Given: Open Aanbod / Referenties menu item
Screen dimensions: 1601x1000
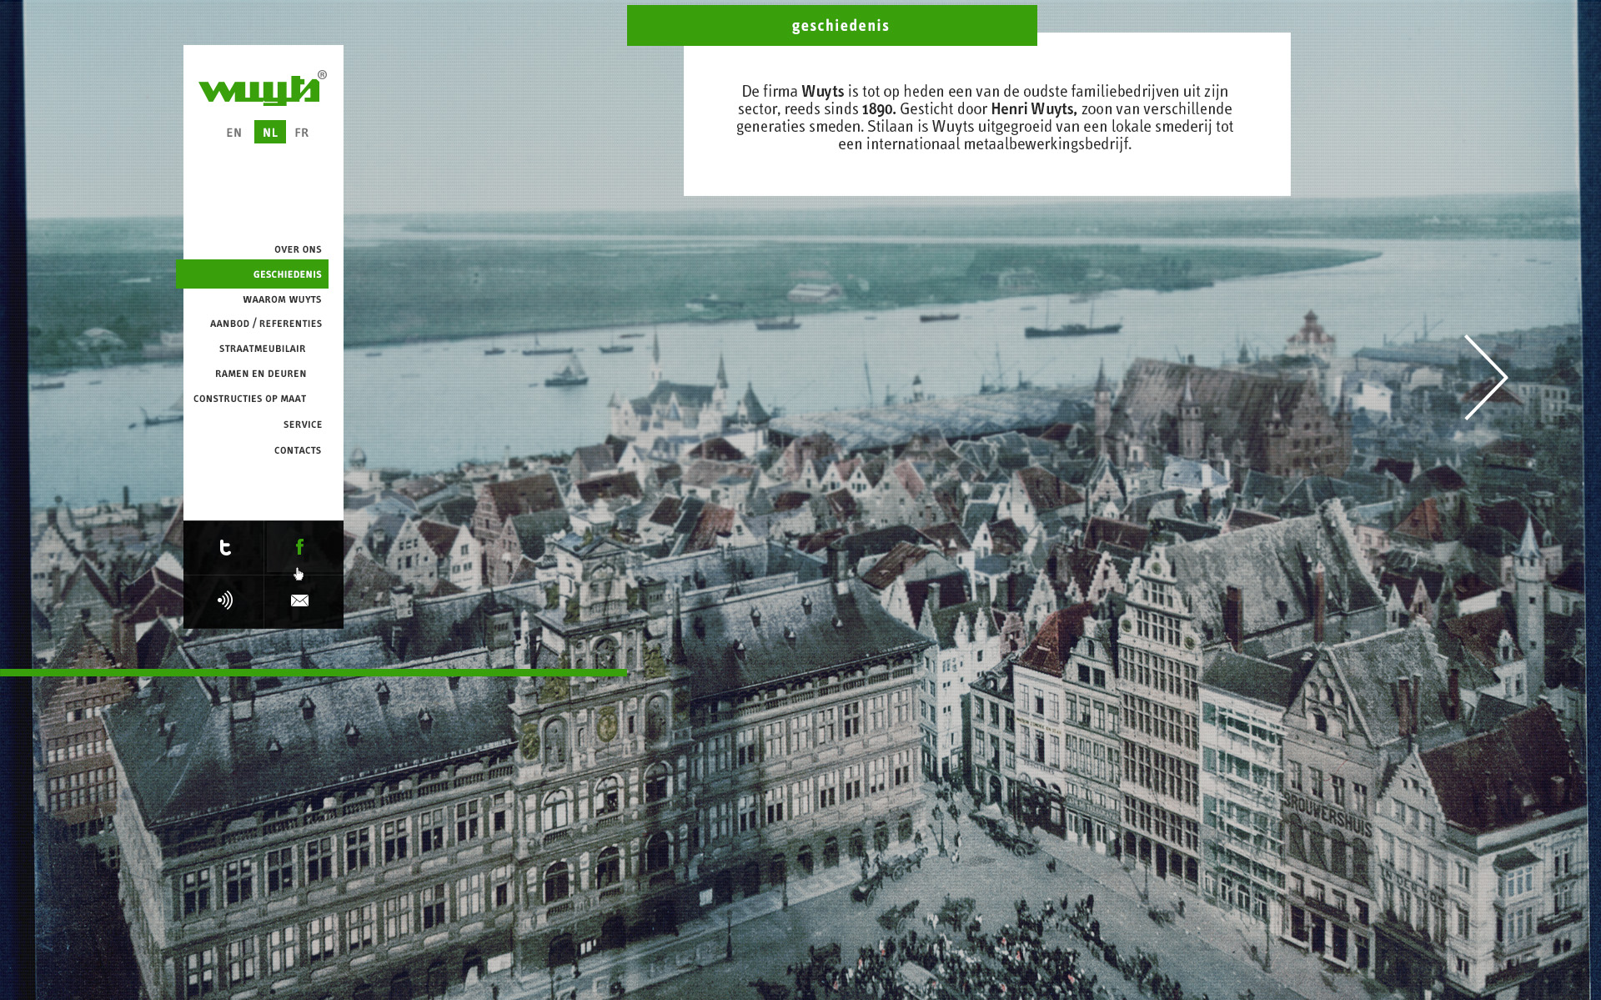Looking at the screenshot, I should coord(266,324).
